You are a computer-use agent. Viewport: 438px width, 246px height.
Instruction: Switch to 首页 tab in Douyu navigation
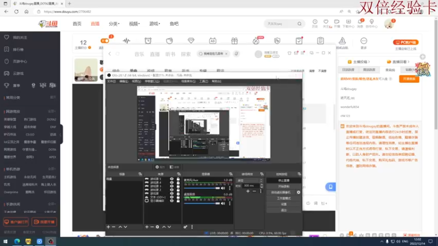[77, 24]
